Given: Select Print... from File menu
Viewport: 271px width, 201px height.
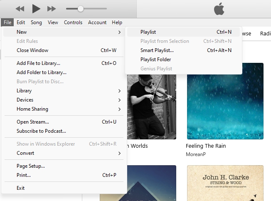Looking at the screenshot, I should [64, 175].
